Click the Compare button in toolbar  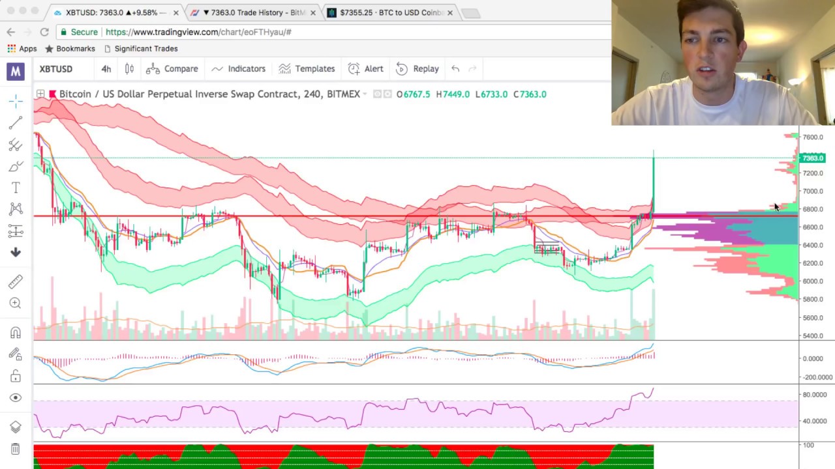172,69
